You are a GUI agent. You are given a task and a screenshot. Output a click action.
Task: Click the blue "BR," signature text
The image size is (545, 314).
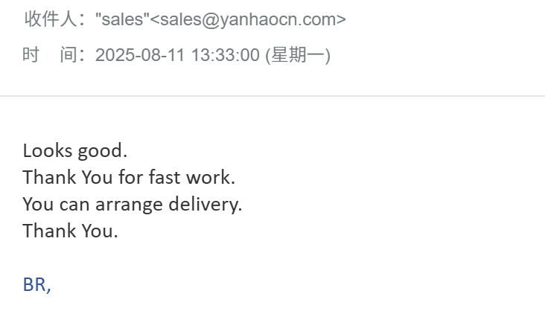tap(36, 285)
